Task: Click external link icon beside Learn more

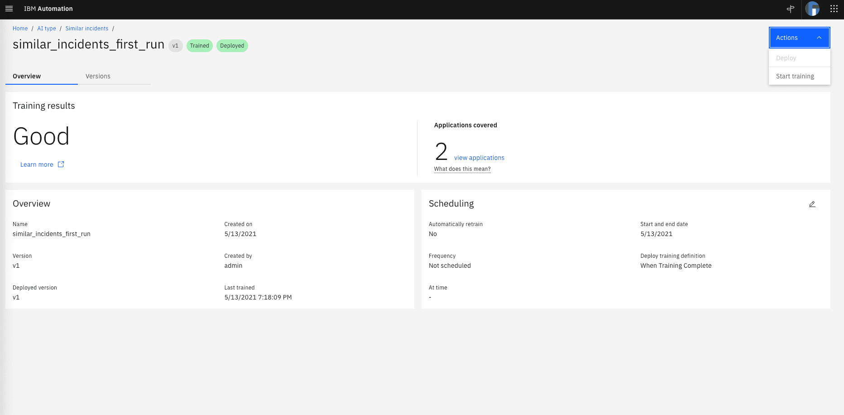Action: coord(61,164)
